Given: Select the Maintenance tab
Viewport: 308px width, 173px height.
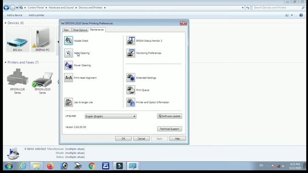Looking at the screenshot, I should (97, 30).
